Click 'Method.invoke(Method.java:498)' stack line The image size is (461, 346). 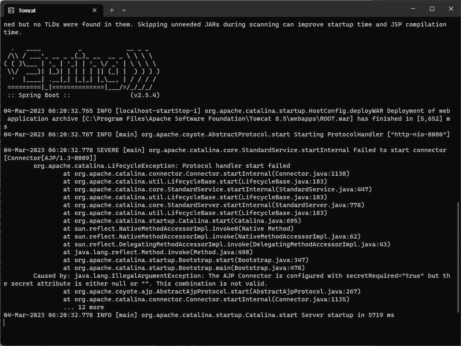pyautogui.click(x=158, y=253)
